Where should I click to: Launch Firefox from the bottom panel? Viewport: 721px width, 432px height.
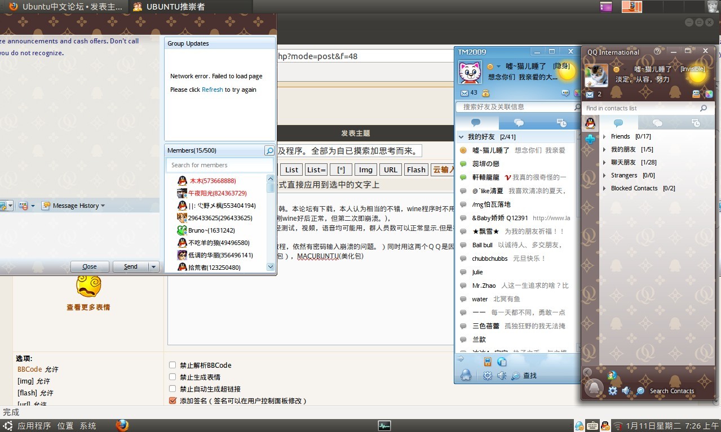coord(122,425)
